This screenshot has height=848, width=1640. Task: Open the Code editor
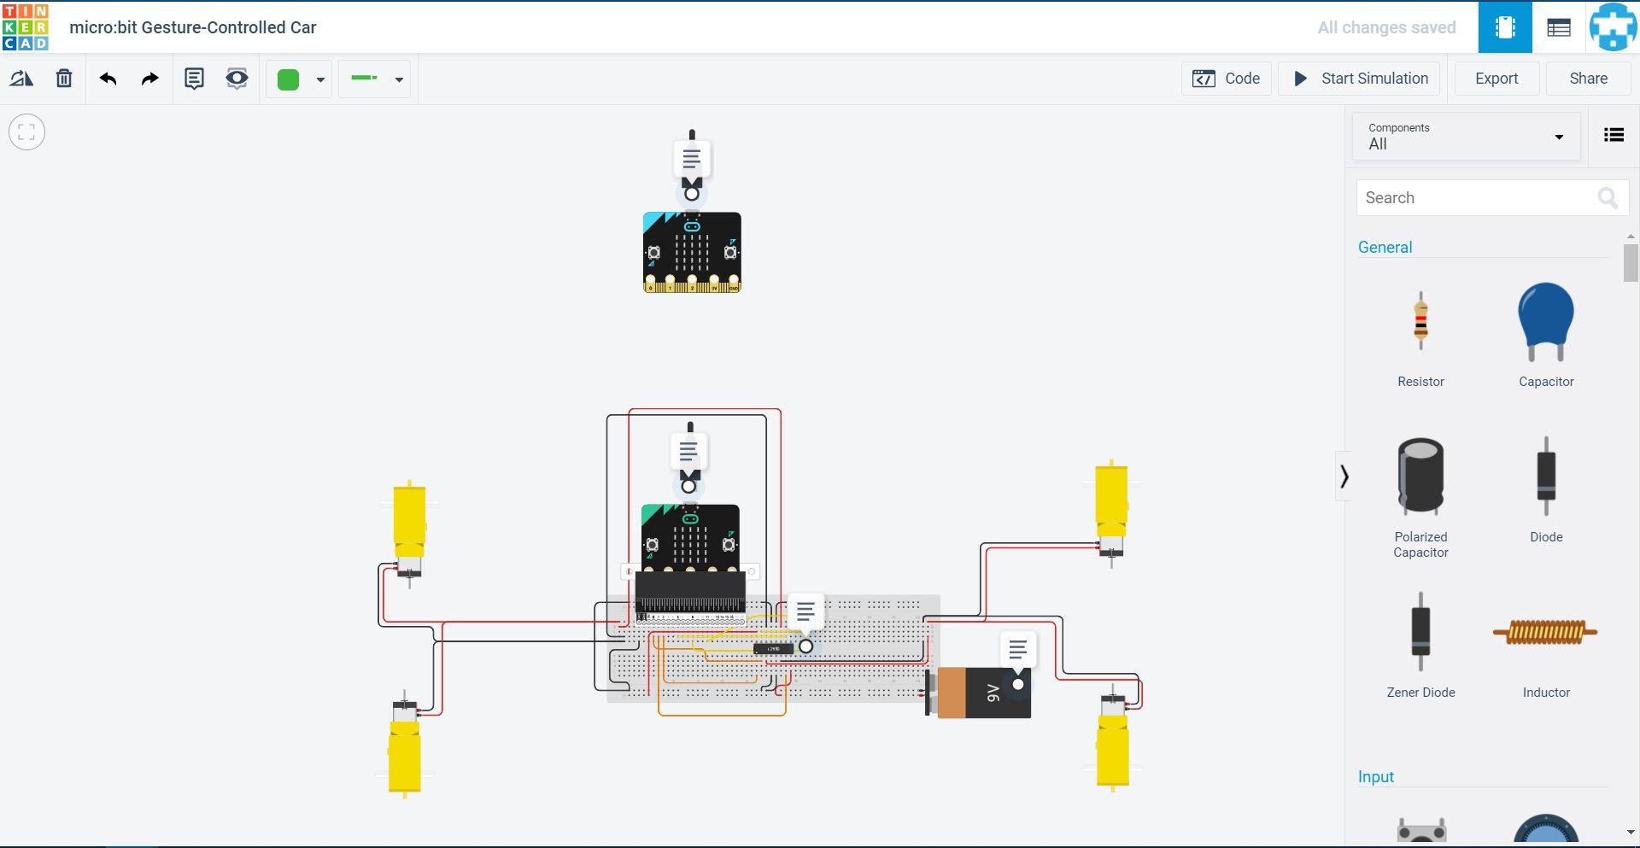[1227, 78]
